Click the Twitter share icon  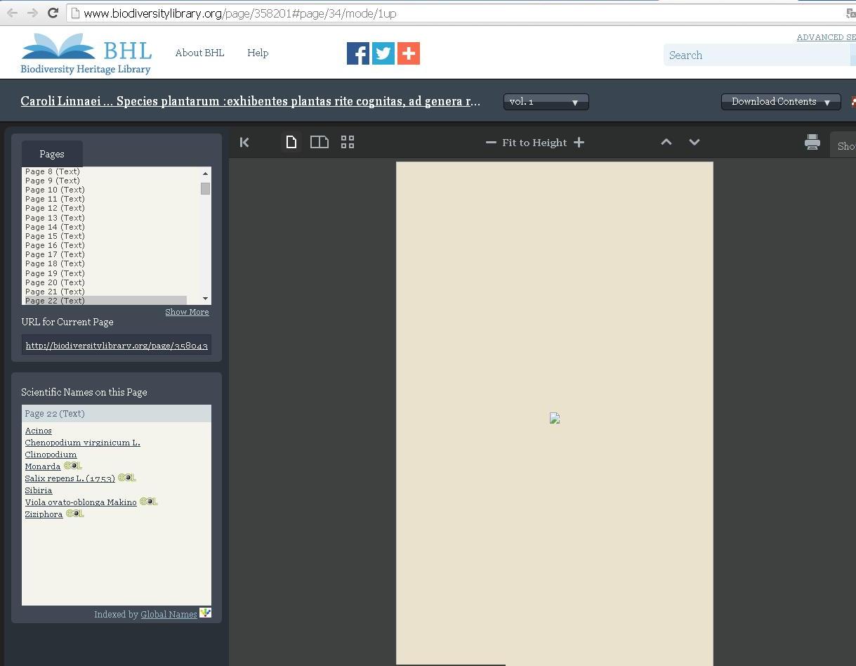[x=383, y=53]
